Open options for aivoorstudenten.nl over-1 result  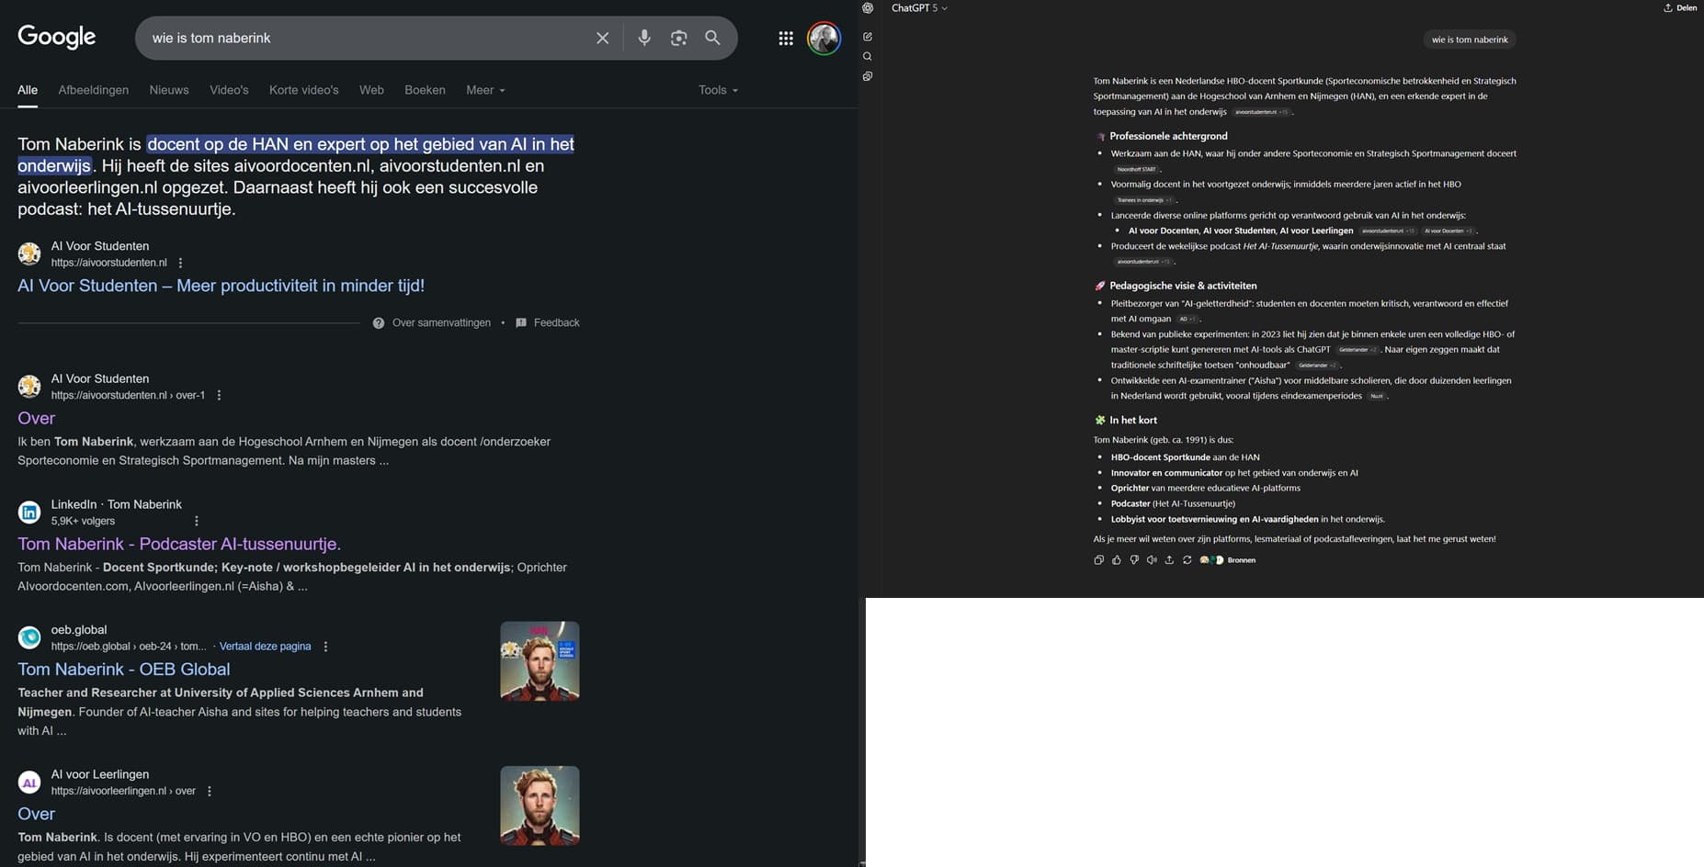tap(219, 395)
